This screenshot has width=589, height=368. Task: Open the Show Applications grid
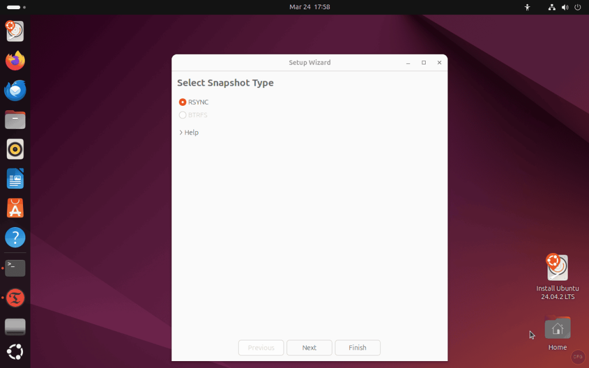click(15, 352)
